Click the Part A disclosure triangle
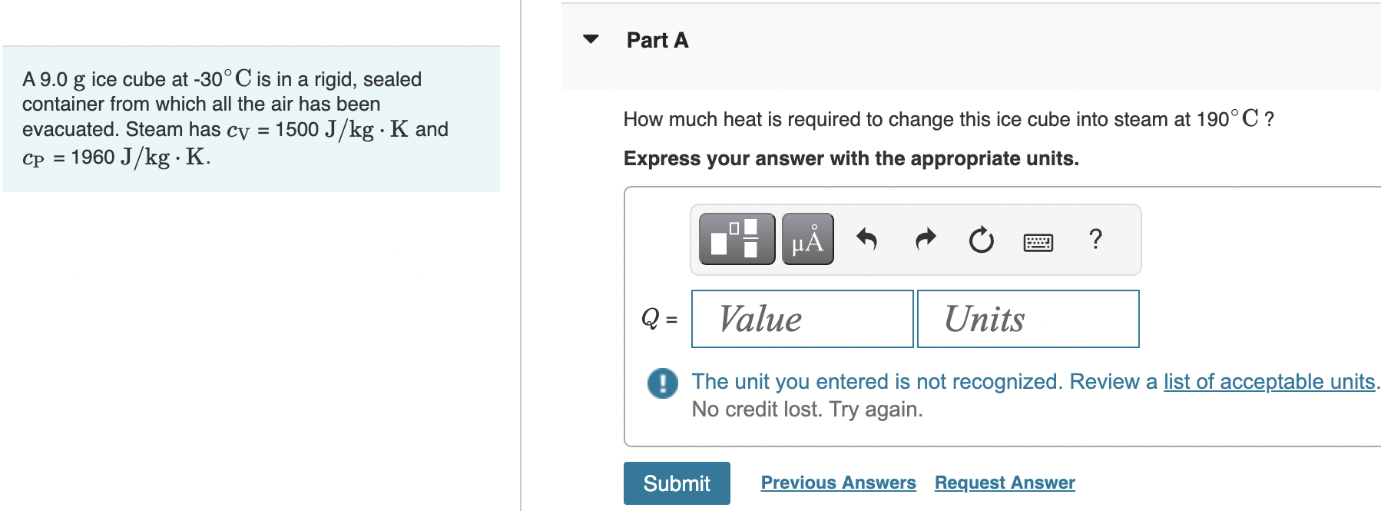This screenshot has height=511, width=1381. [590, 40]
